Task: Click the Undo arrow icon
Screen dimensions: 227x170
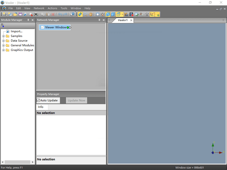Action: pyautogui.click(x=60, y=14)
